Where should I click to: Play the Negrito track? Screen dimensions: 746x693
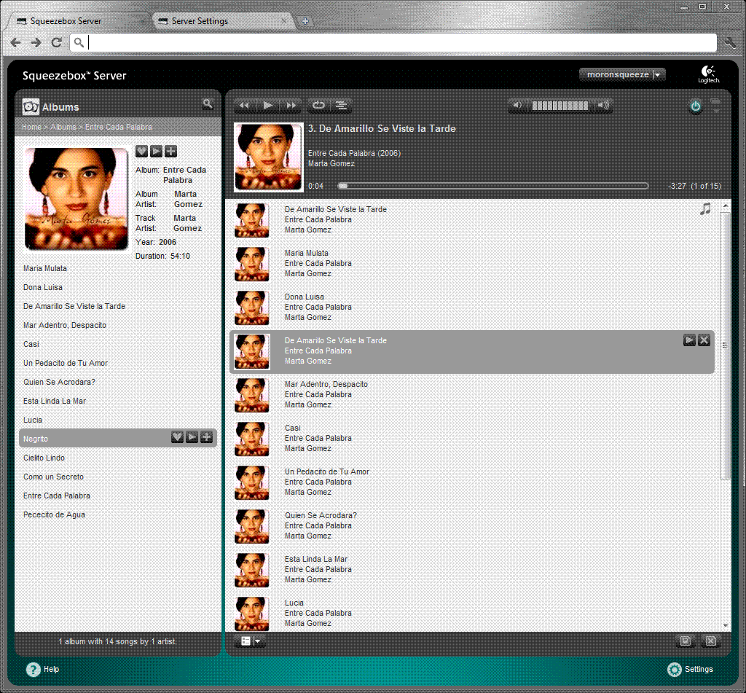[x=192, y=437]
